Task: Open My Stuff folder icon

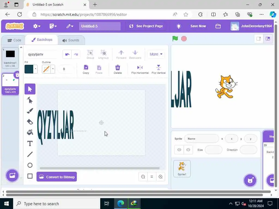Action: (x=218, y=26)
